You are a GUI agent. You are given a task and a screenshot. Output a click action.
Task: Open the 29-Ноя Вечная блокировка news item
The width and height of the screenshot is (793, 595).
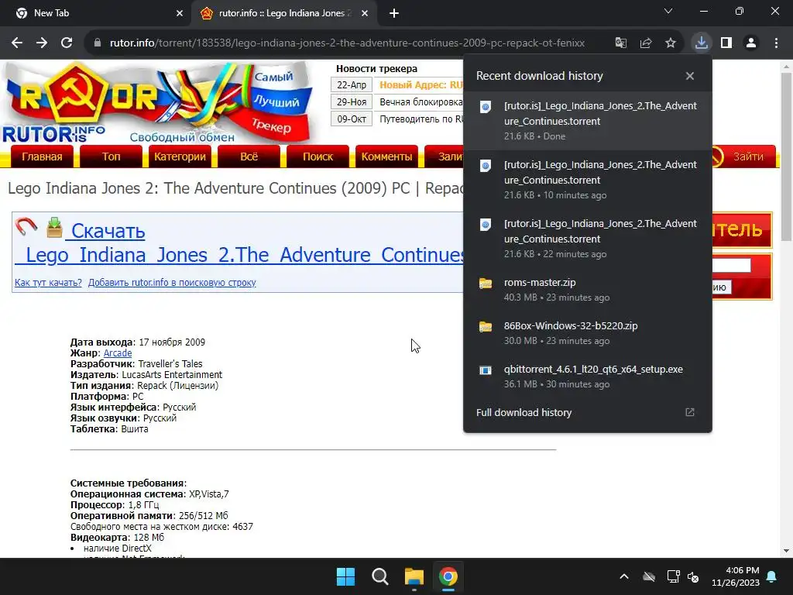click(421, 102)
